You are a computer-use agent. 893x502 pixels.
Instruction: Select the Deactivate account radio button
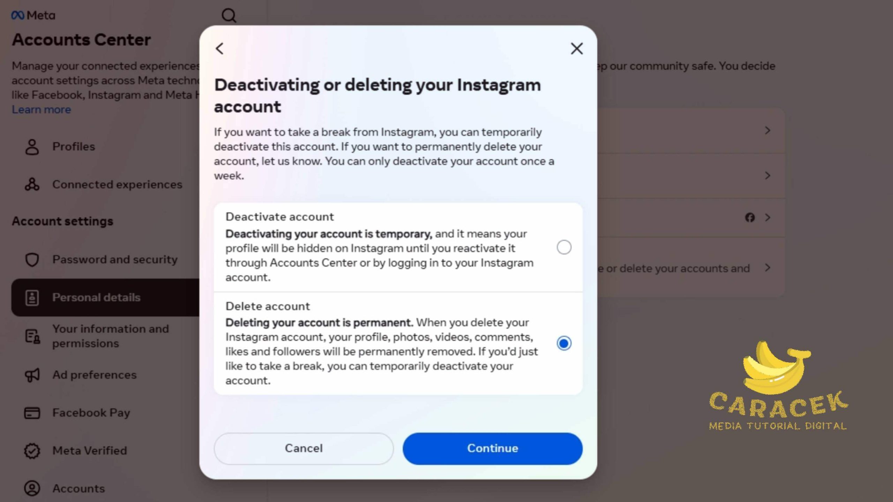click(564, 246)
